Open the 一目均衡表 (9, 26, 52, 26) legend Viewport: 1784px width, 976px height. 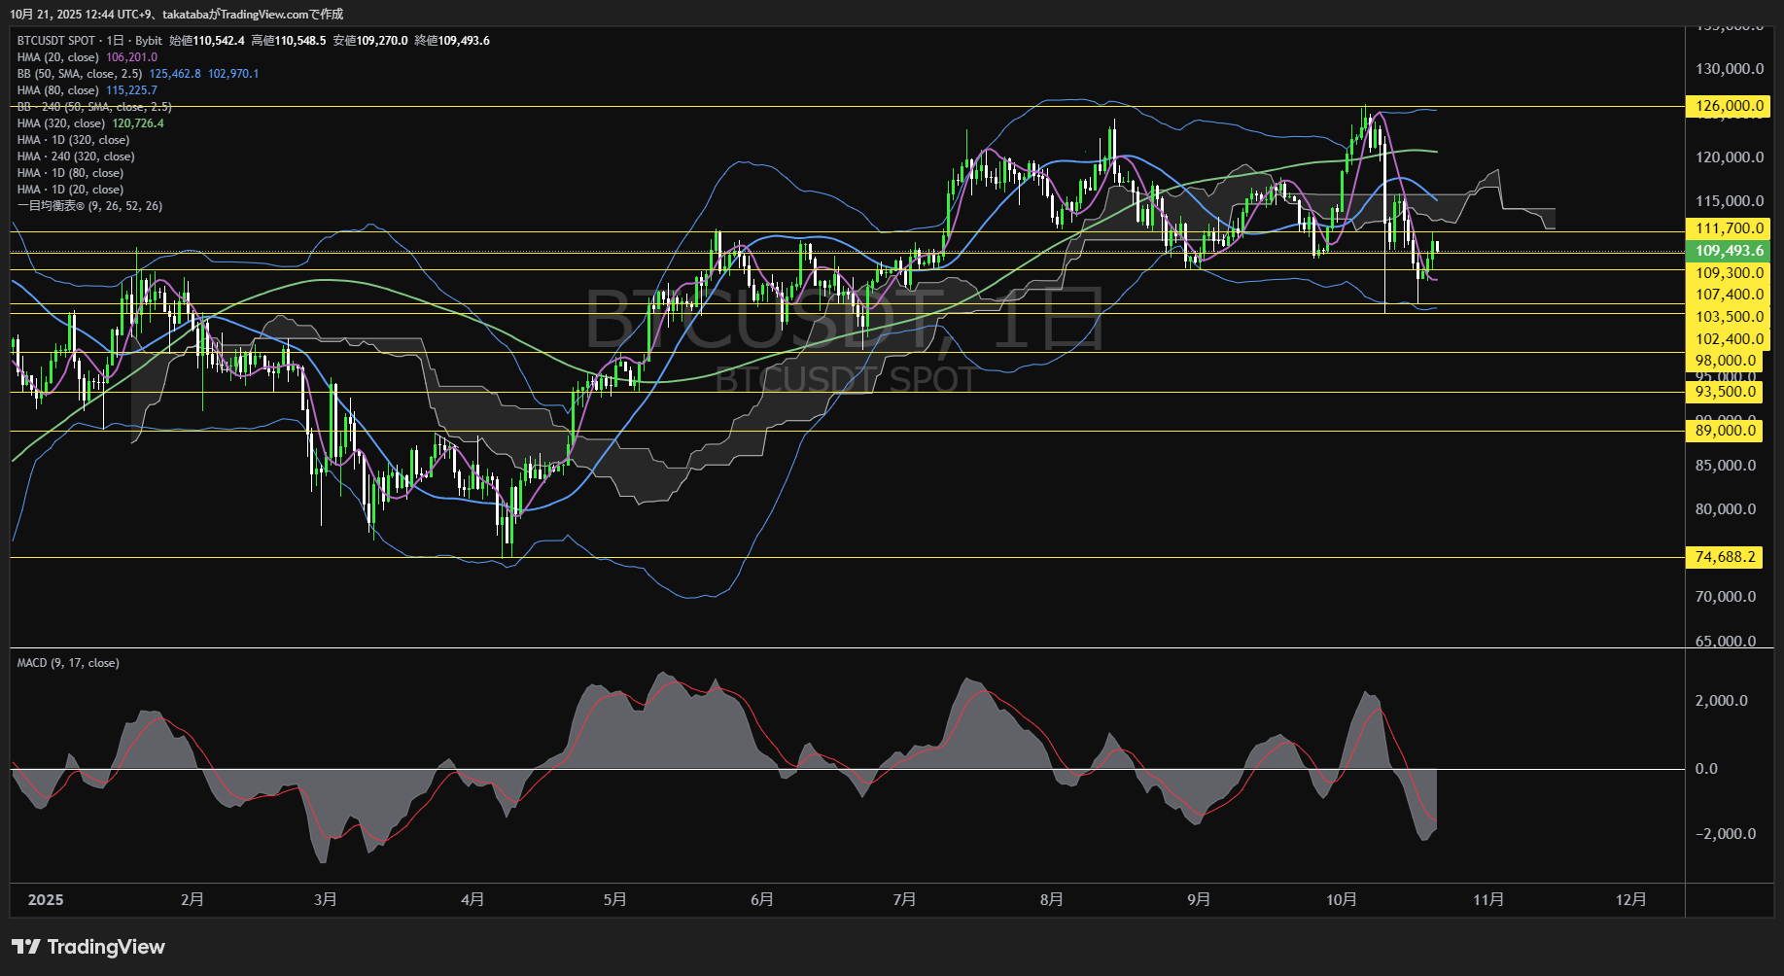coord(89,206)
